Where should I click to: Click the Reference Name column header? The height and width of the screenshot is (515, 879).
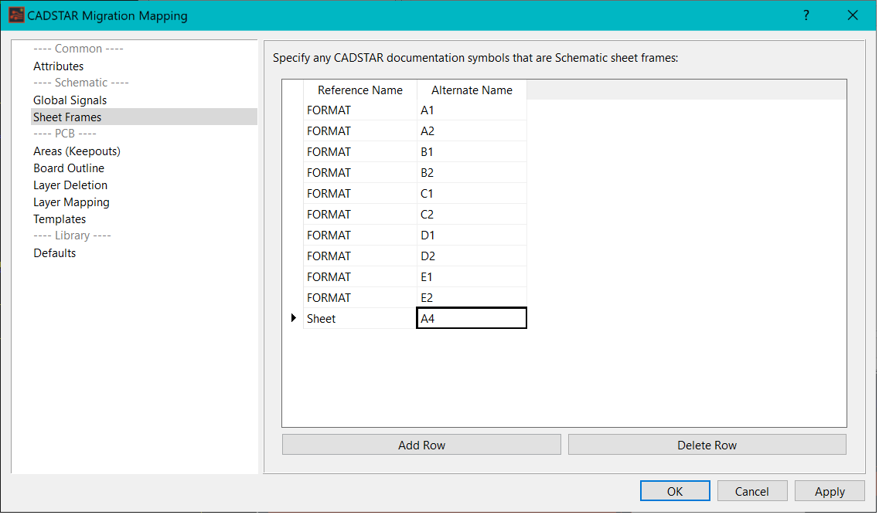360,90
